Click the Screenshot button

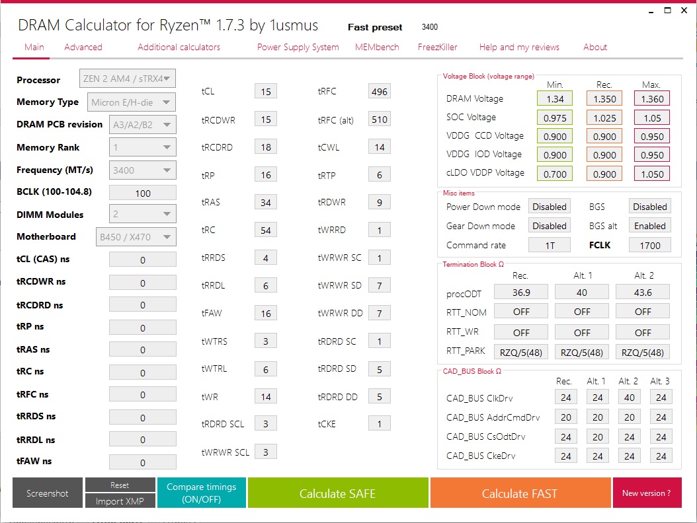coord(48,493)
